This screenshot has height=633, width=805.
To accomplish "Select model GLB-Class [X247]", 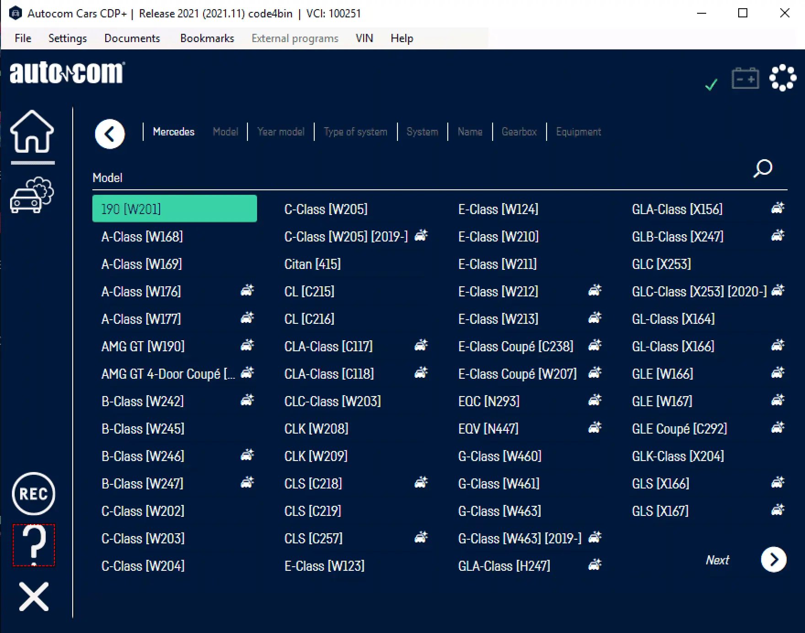I will 678,236.
